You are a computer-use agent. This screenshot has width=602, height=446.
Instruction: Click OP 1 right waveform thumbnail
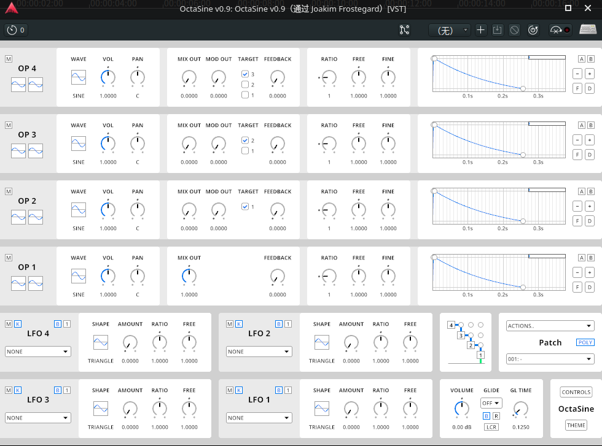tap(36, 284)
